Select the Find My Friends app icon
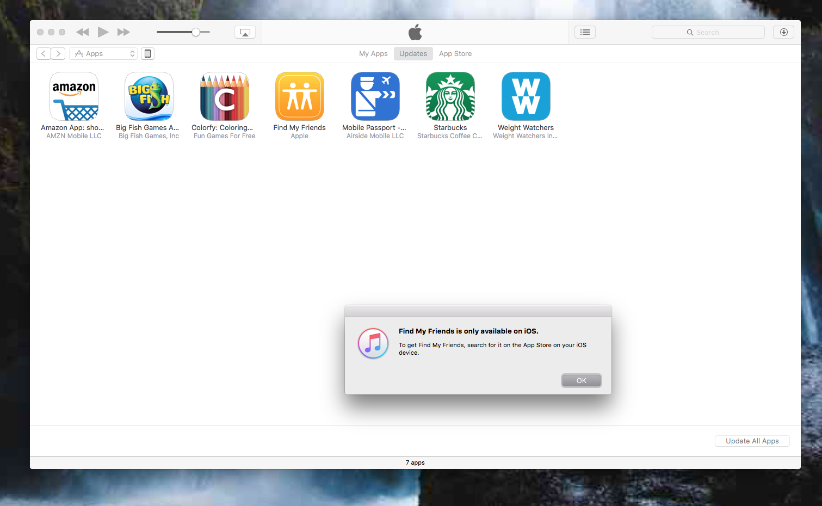 click(300, 96)
